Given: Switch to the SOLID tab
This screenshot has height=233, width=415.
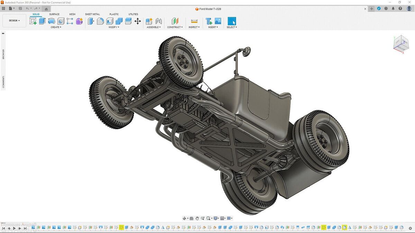Looking at the screenshot, I should tap(36, 14).
